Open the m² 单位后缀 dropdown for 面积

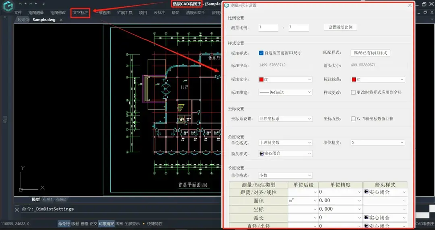[x=303, y=201]
